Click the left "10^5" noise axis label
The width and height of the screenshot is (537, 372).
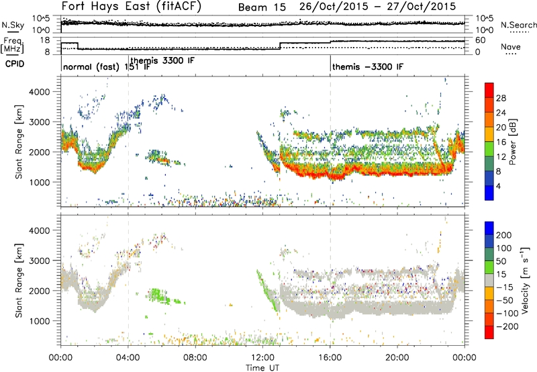[41, 18]
